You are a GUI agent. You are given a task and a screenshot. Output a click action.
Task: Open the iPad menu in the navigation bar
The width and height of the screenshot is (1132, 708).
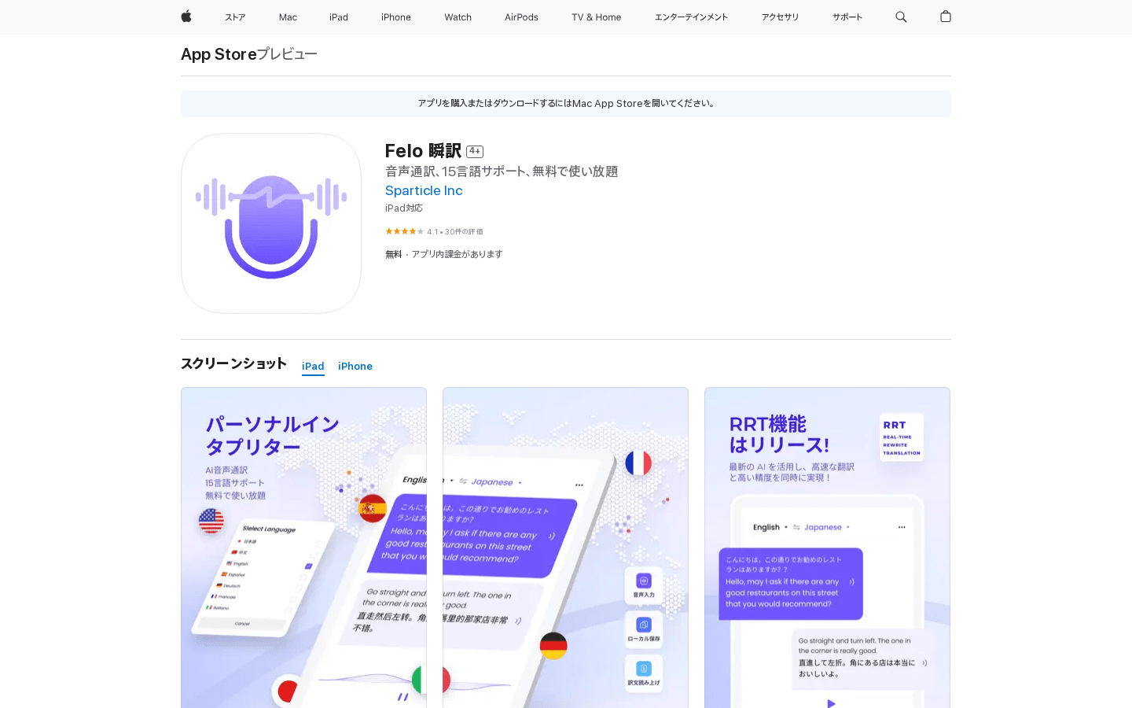[x=339, y=17]
